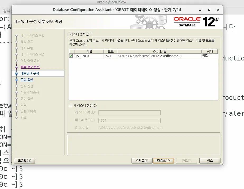Click the 생성 옵션 step
244x189 pixels.
[27, 99]
